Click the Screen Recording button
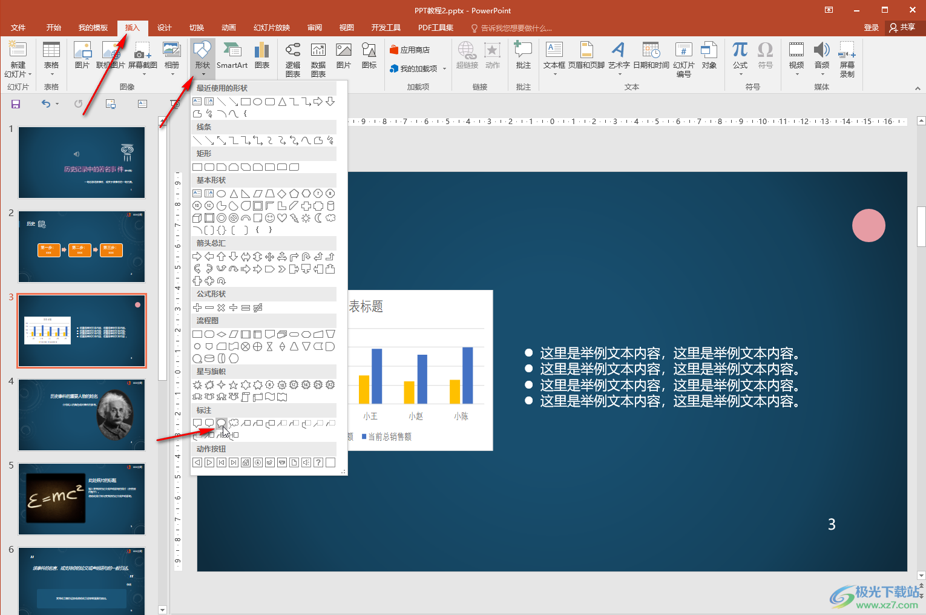Viewport: 926px width, 615px height. pos(847,59)
